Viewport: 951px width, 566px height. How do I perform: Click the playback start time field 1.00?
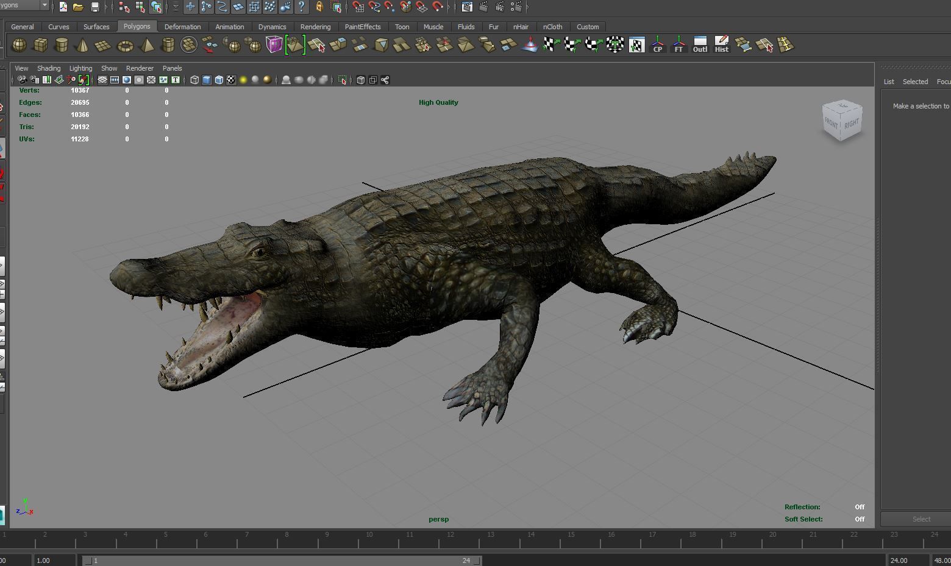tap(55, 561)
